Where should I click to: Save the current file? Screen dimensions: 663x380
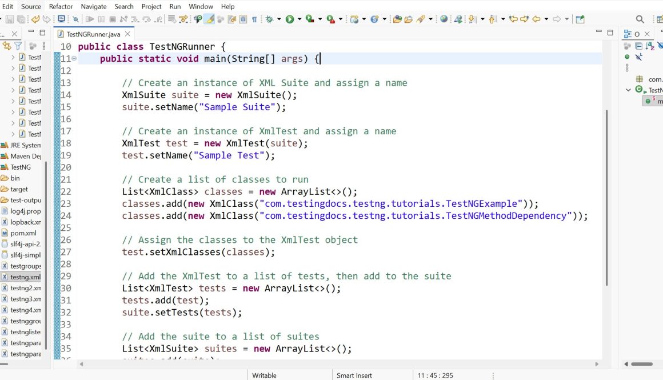coord(10,19)
